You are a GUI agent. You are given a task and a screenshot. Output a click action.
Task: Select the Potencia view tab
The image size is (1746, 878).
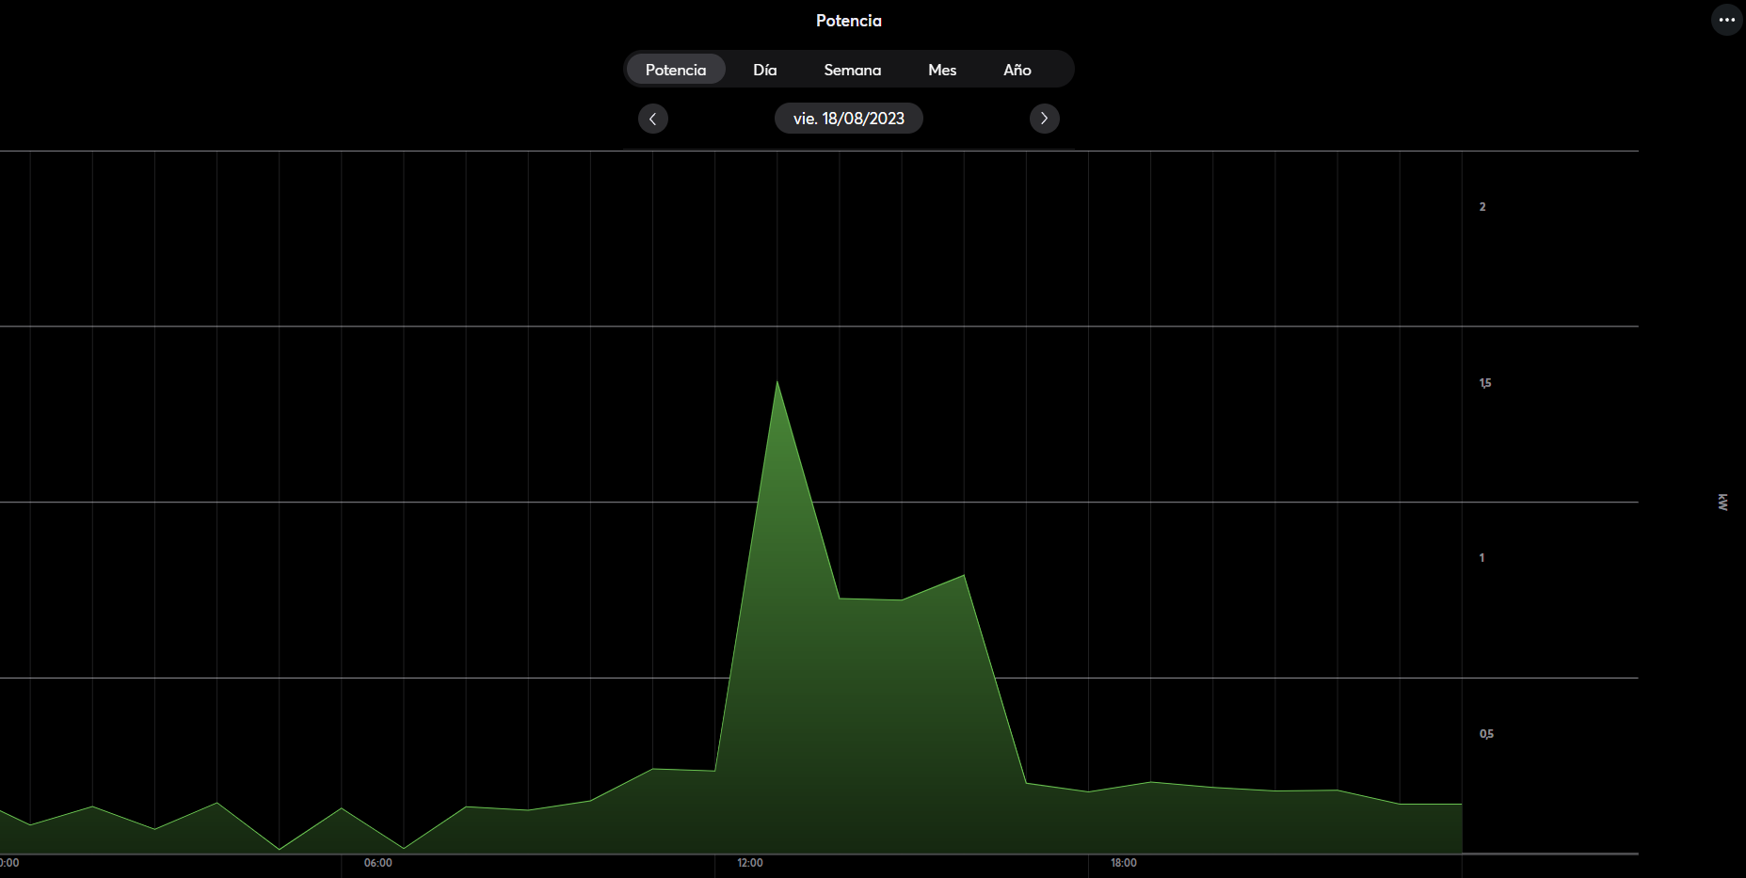[676, 70]
